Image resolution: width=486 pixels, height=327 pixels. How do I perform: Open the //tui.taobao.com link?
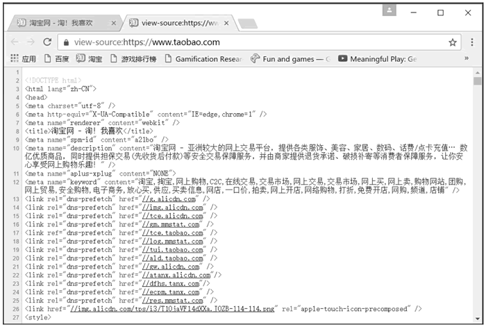(x=173, y=249)
